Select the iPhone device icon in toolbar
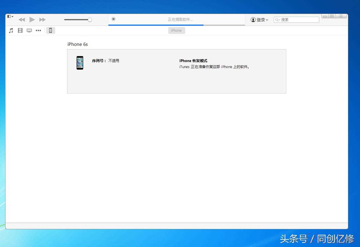 51,31
